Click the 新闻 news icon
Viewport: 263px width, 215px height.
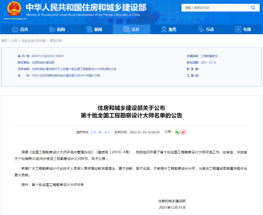89,29
